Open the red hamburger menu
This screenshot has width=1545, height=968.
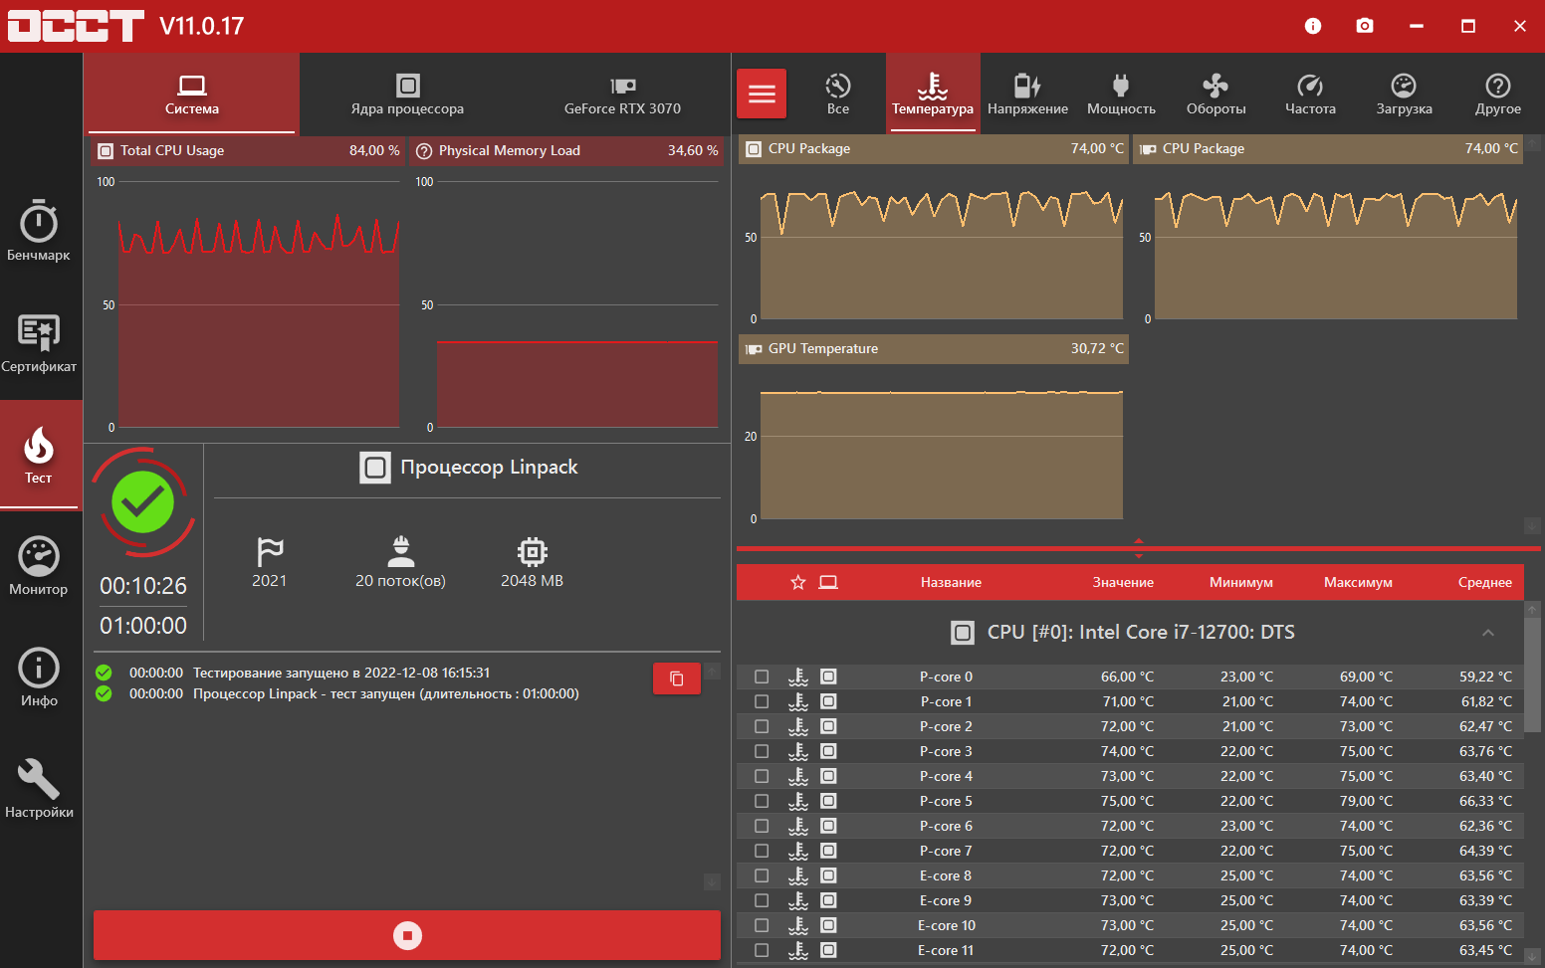coord(762,94)
